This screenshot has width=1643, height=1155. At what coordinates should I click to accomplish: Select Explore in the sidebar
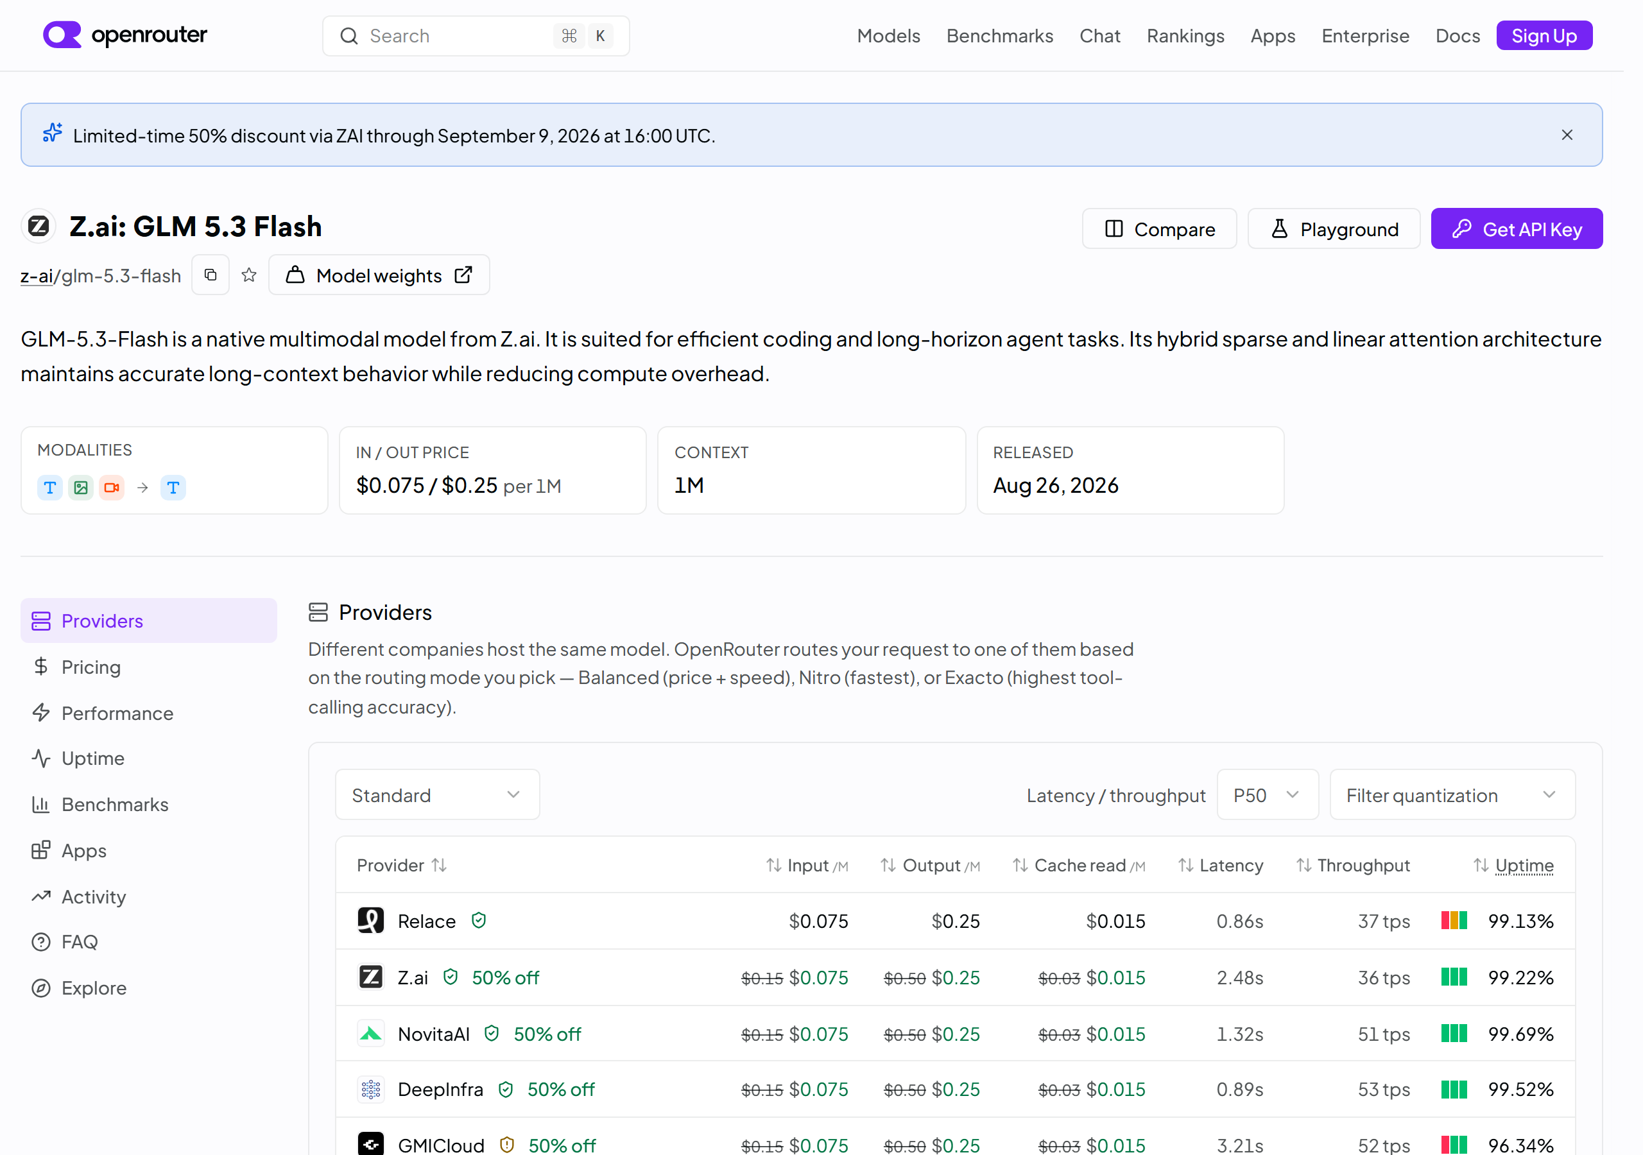click(149, 988)
